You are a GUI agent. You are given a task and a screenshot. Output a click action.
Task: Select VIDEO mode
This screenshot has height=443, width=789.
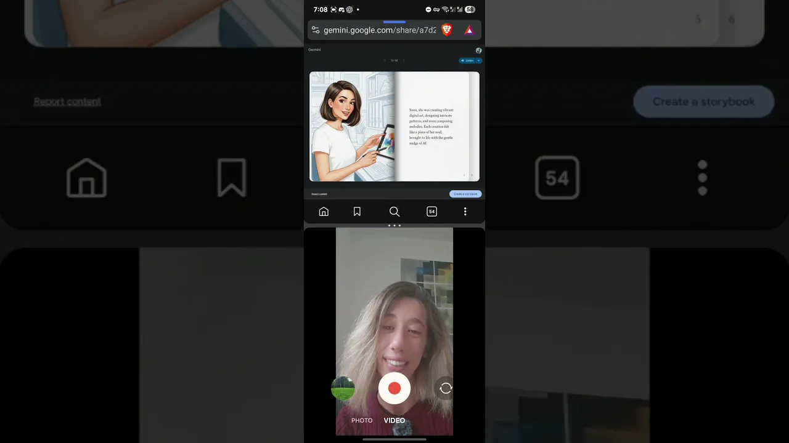pyautogui.click(x=394, y=421)
